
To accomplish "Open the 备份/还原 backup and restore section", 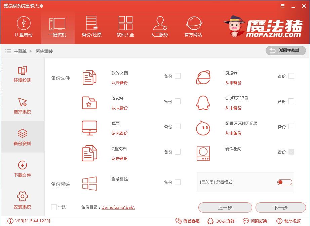I will pyautogui.click(x=91, y=27).
